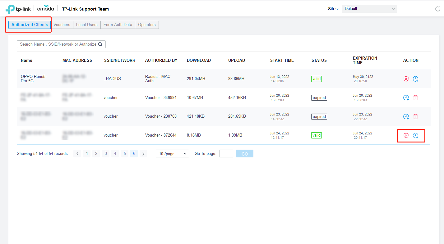Open the Local Users tab

coord(87,25)
